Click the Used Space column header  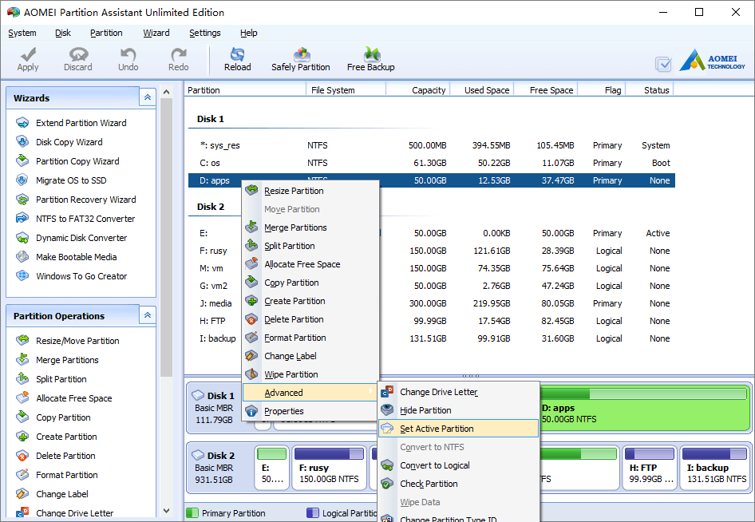point(482,90)
